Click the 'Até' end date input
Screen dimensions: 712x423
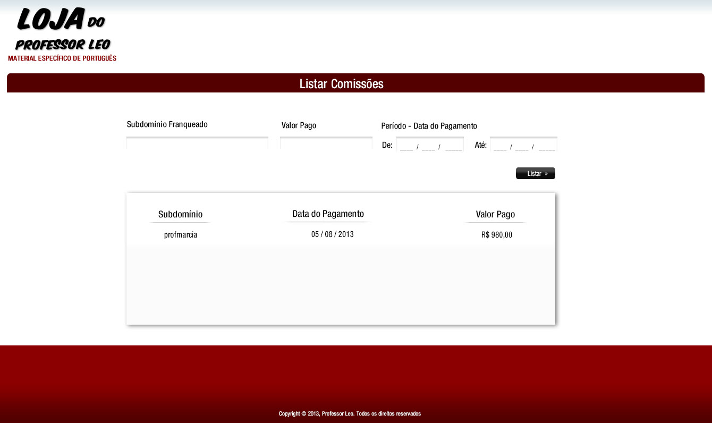523,145
